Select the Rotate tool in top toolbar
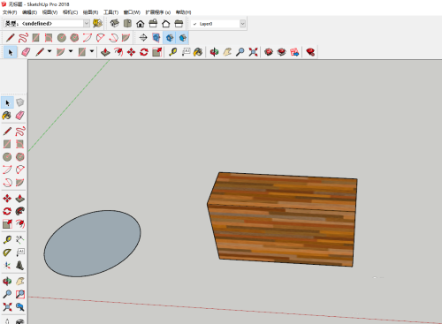 pos(144,52)
